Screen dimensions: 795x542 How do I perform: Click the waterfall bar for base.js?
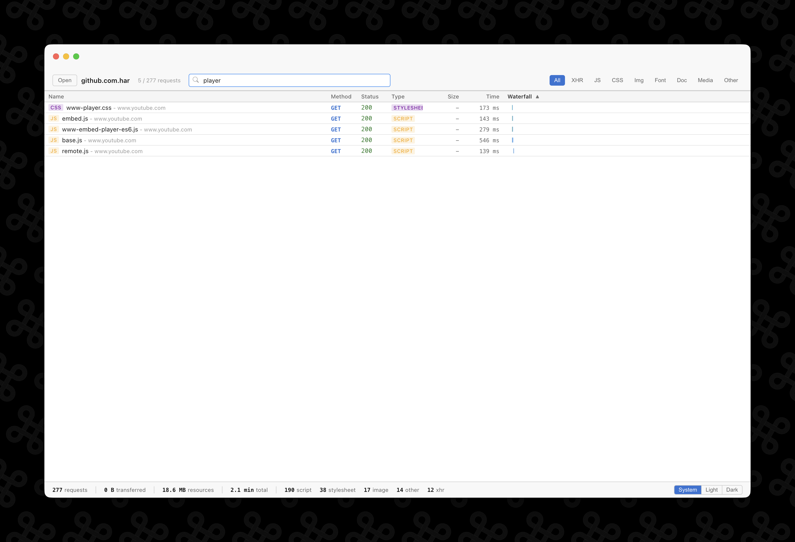[x=513, y=140]
